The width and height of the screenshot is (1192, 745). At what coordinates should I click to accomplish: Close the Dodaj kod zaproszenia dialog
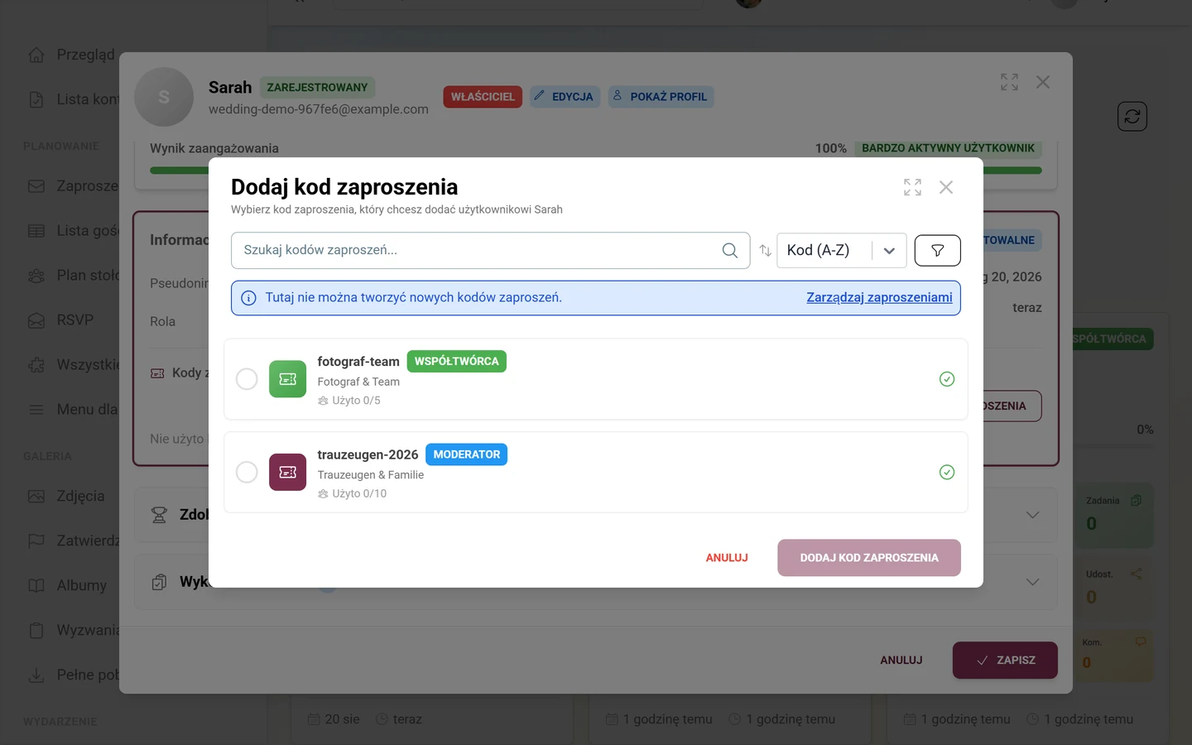[x=946, y=187]
